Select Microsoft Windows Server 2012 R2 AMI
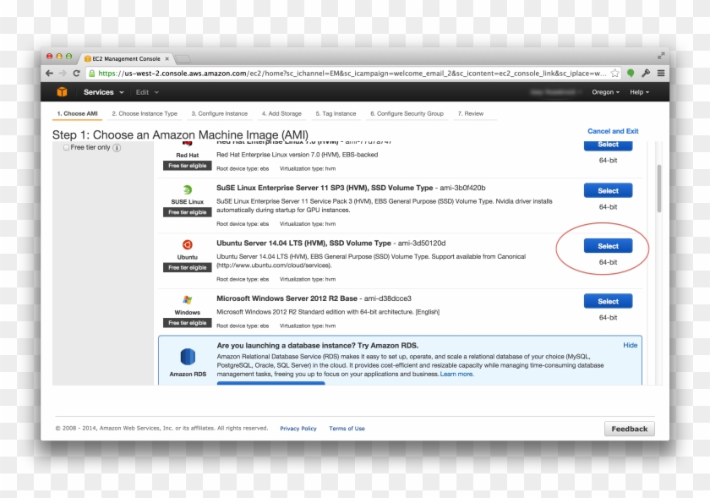Image resolution: width=710 pixels, height=498 pixels. (x=608, y=301)
